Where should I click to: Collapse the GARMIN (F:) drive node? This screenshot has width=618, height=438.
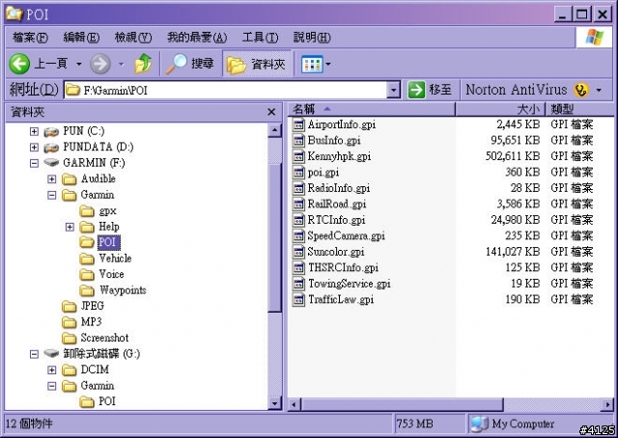tap(35, 163)
